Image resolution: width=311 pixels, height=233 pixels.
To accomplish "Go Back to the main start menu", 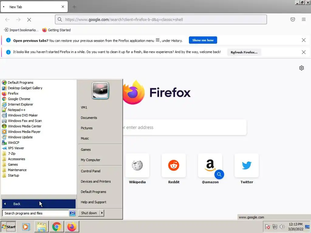I will [x=39, y=204].
